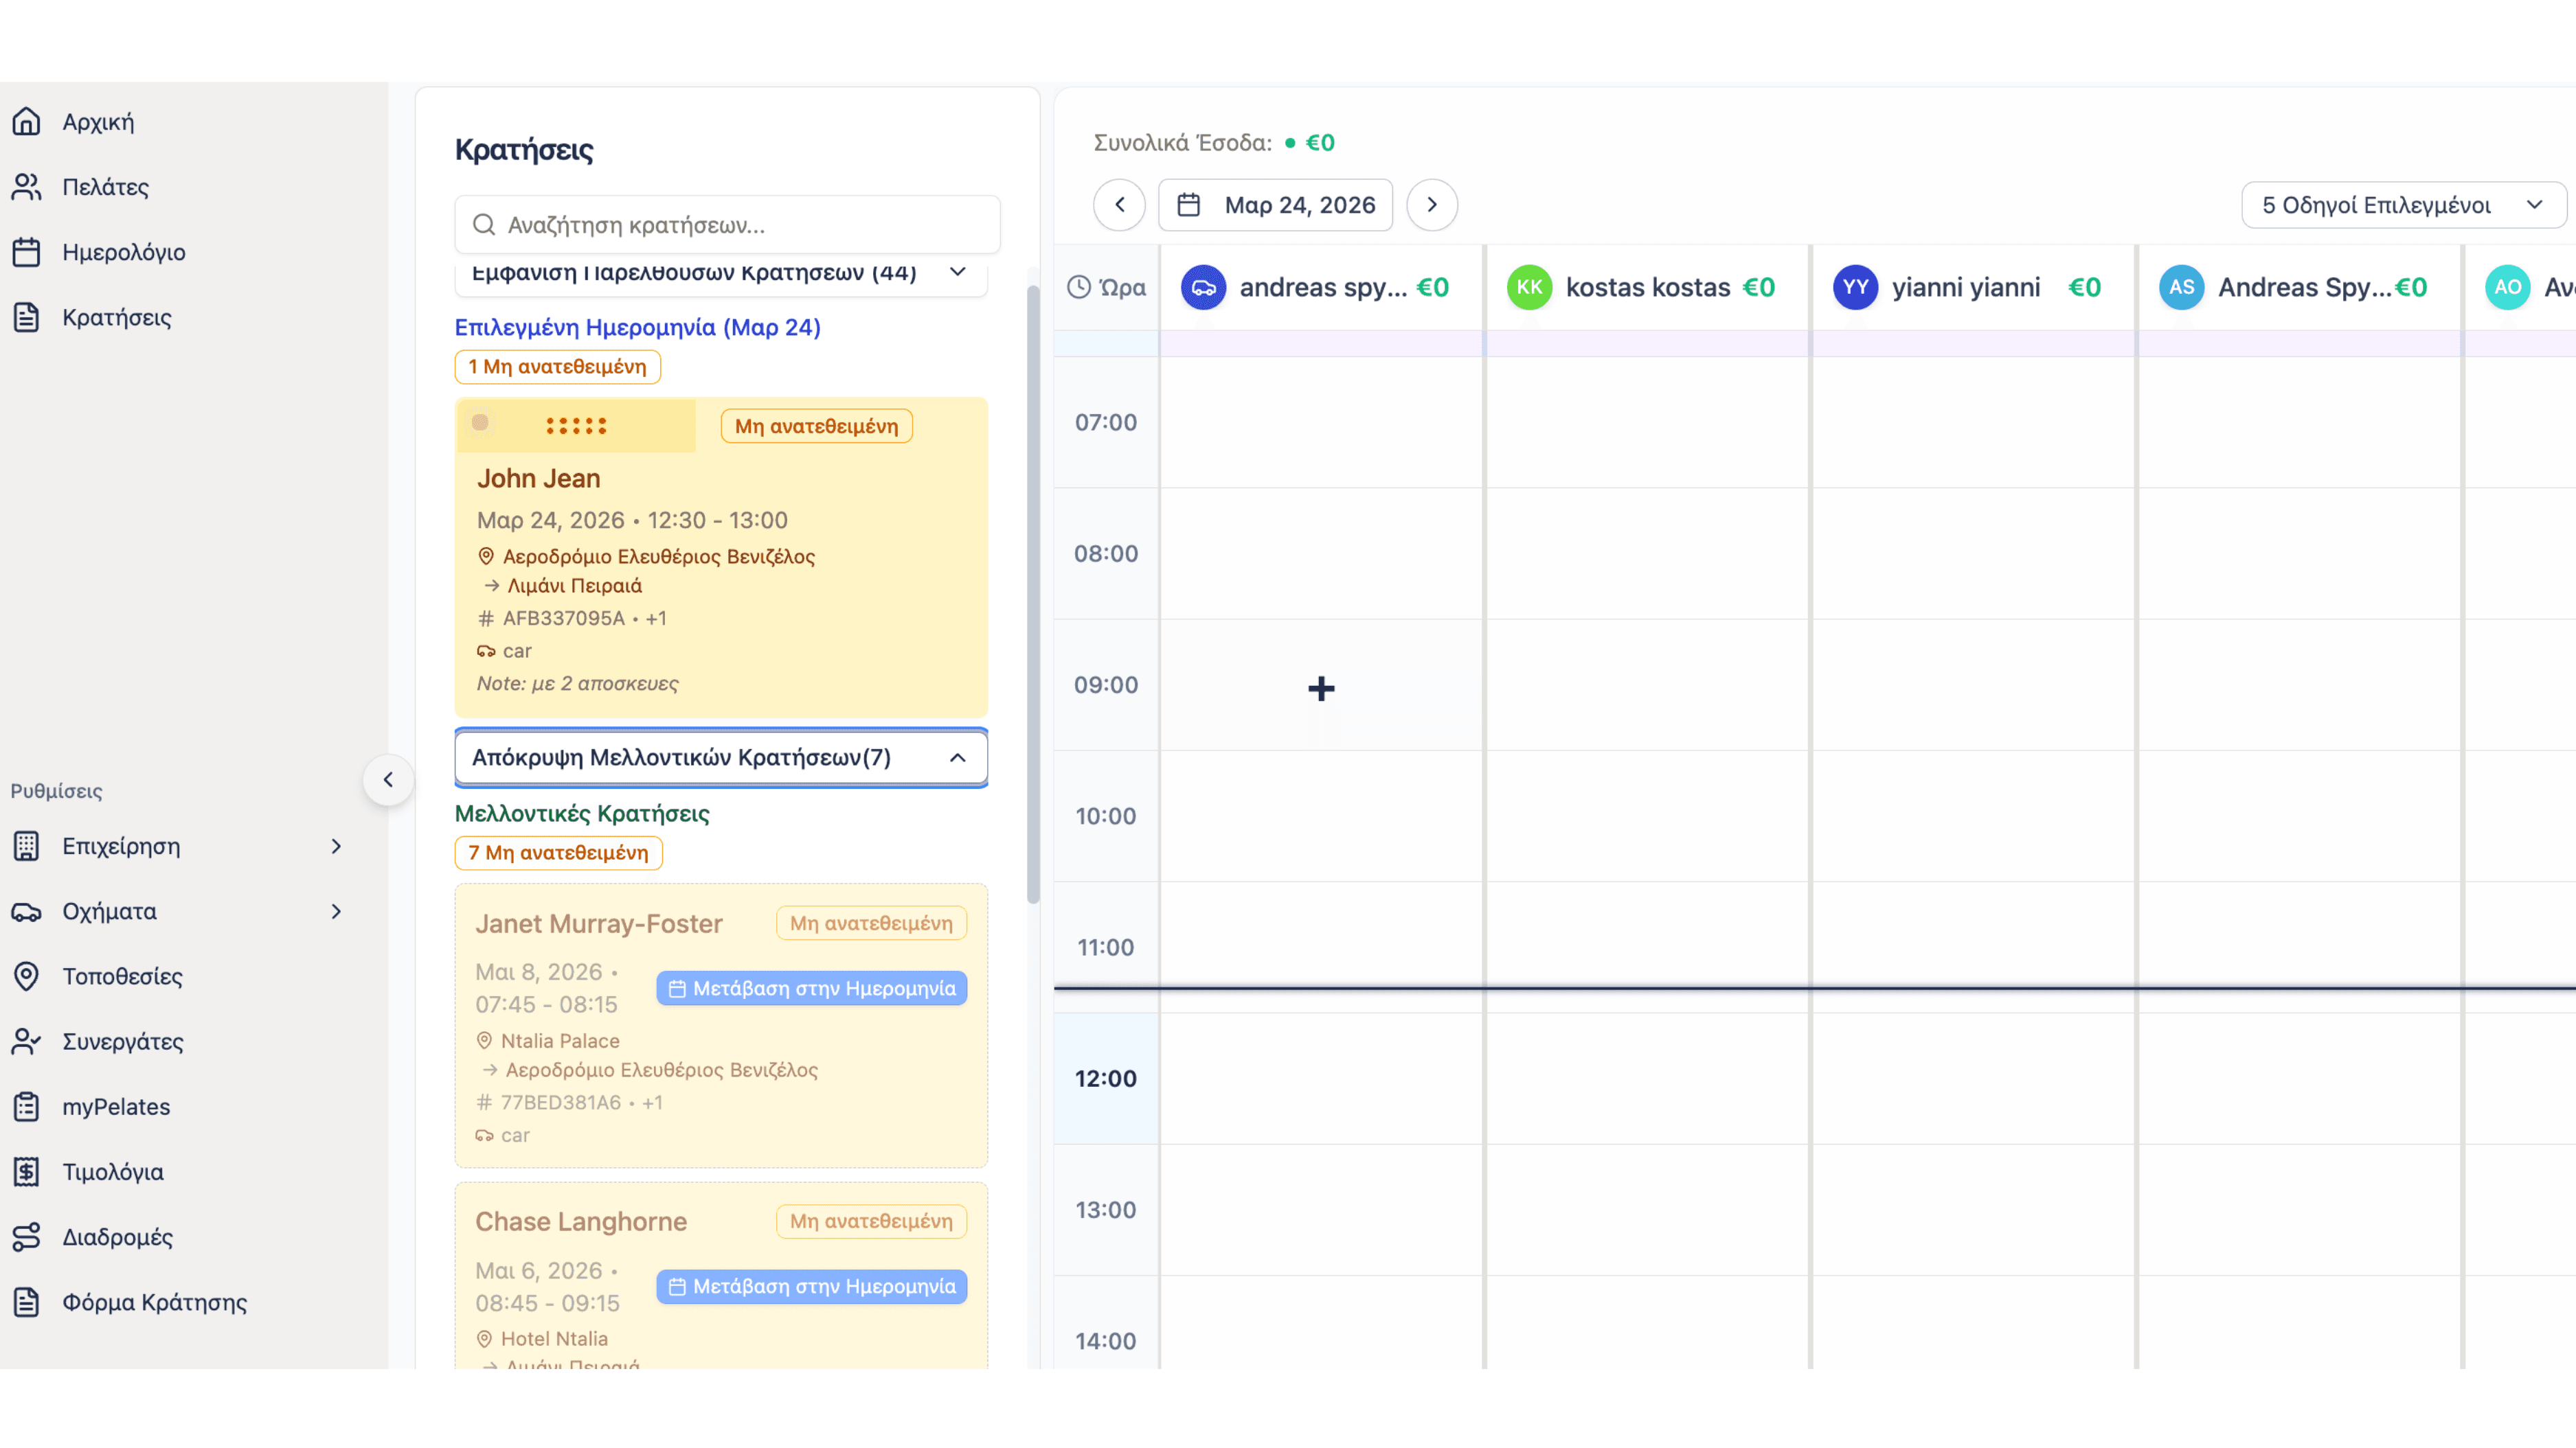Open the Janet Murray-Foster booking card
The image size is (2576, 1448).
click(x=721, y=1026)
